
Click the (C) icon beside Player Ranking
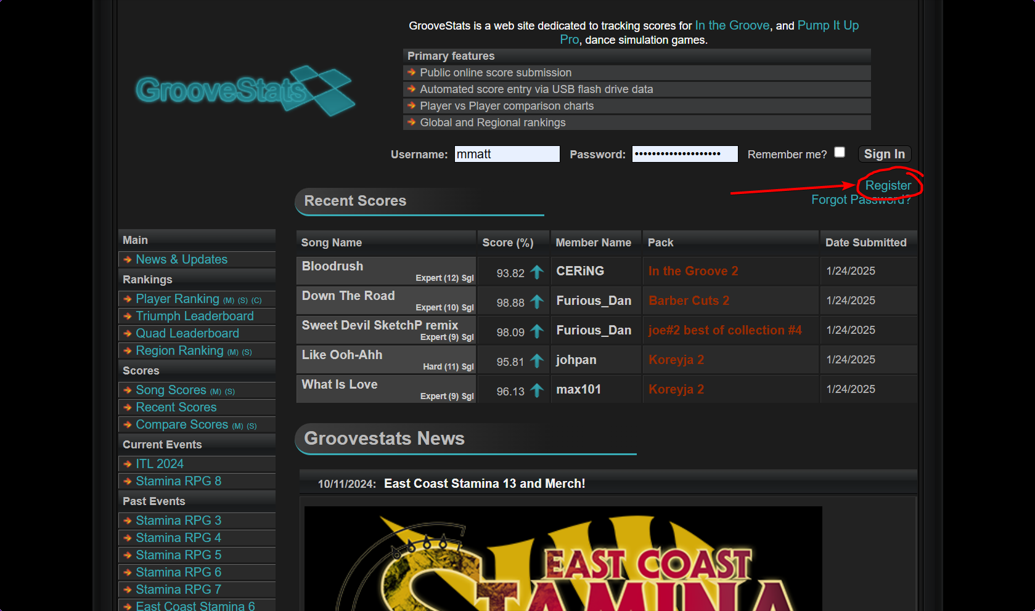(x=256, y=301)
